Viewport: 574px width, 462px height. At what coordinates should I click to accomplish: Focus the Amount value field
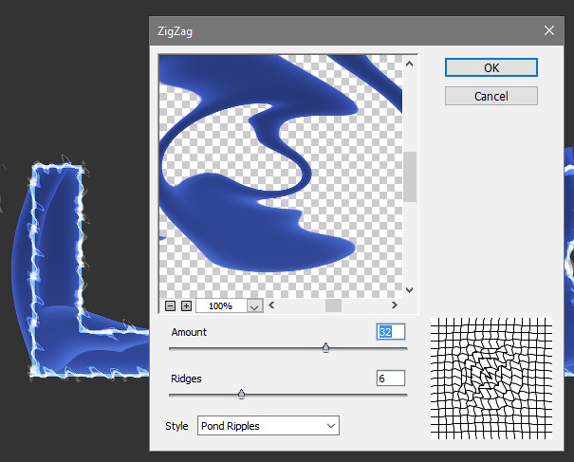(x=391, y=332)
